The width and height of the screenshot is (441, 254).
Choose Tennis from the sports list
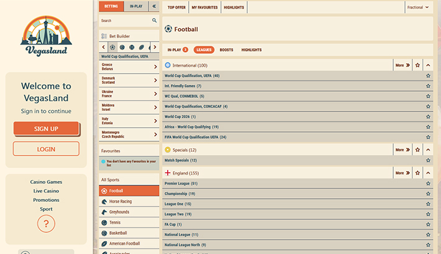coord(115,222)
